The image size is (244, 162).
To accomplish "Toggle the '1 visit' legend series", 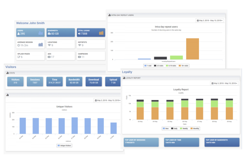I will (148, 65).
